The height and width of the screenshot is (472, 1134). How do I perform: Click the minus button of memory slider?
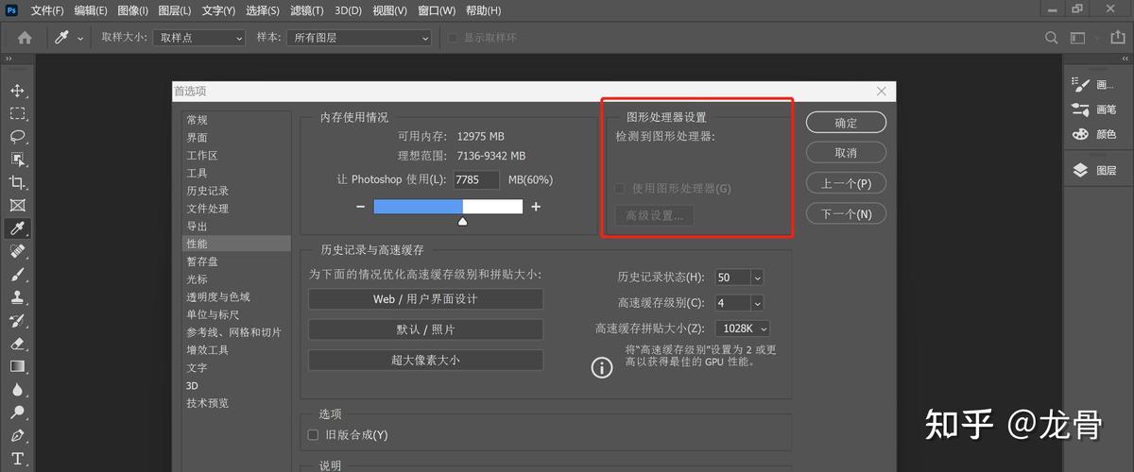pyautogui.click(x=360, y=207)
